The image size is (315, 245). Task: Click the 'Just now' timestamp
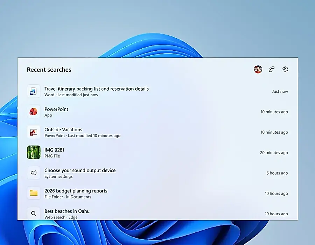click(x=280, y=91)
